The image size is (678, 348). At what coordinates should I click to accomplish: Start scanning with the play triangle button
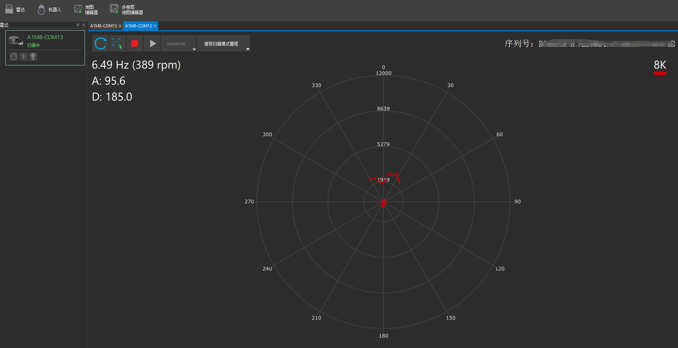tap(152, 43)
